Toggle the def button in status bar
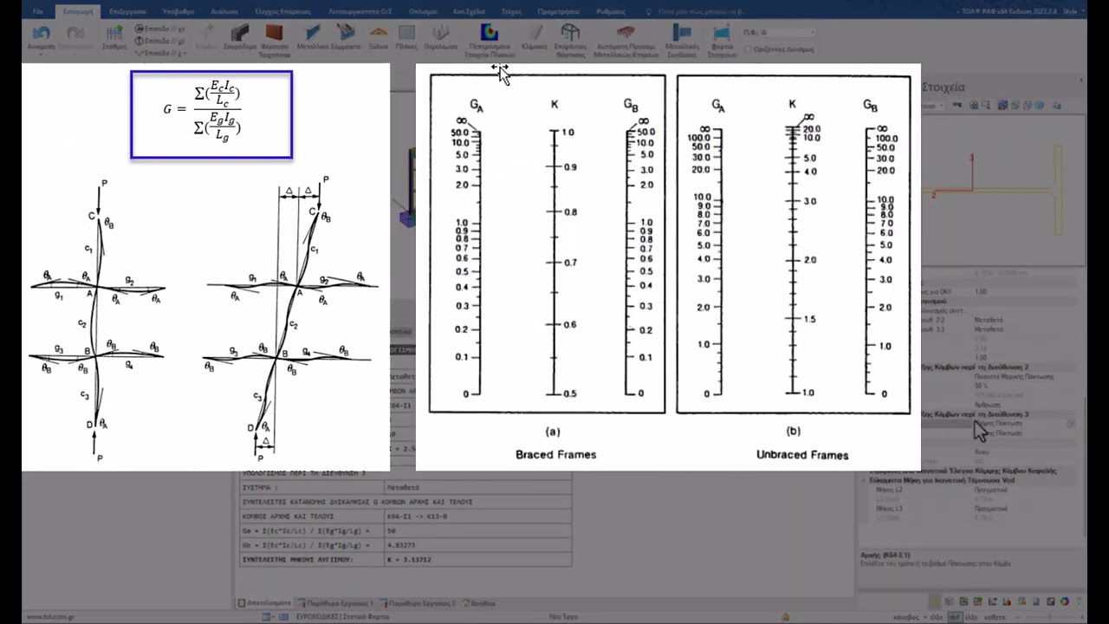The width and height of the screenshot is (1109, 624). 954,617
